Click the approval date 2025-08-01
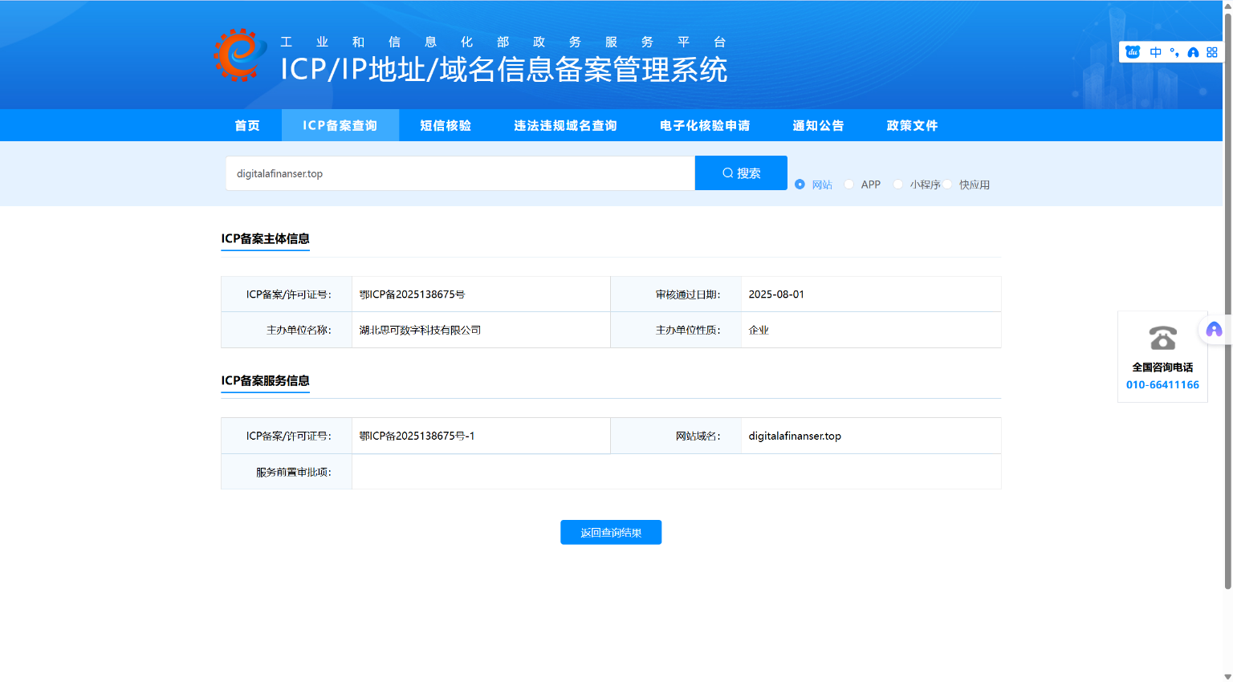The height and width of the screenshot is (682, 1233). 776,294
